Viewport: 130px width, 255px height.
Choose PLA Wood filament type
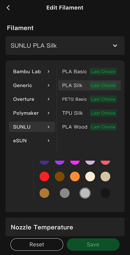89,127
